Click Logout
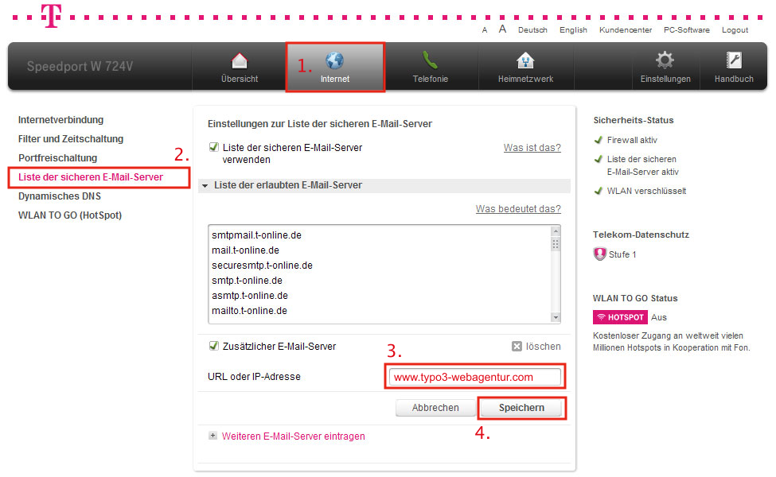Viewport: 776px width, 477px height. (735, 30)
